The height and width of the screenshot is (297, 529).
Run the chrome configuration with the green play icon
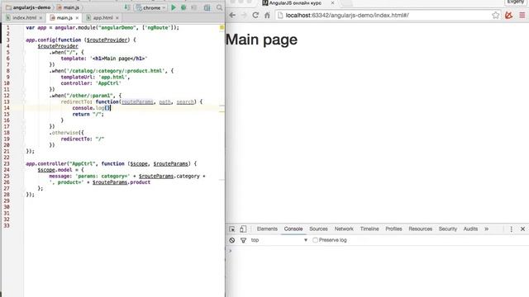click(x=174, y=7)
